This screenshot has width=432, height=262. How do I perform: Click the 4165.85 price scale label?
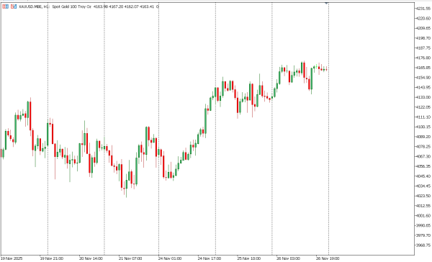click(423, 68)
